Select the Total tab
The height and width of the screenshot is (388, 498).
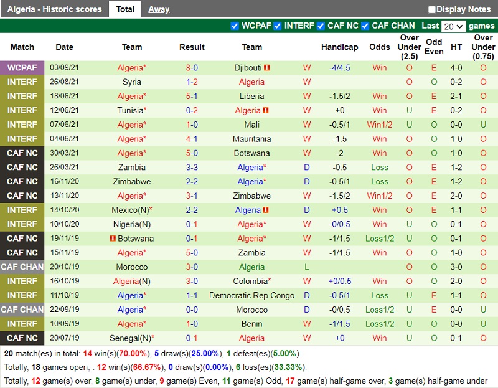[x=125, y=9]
